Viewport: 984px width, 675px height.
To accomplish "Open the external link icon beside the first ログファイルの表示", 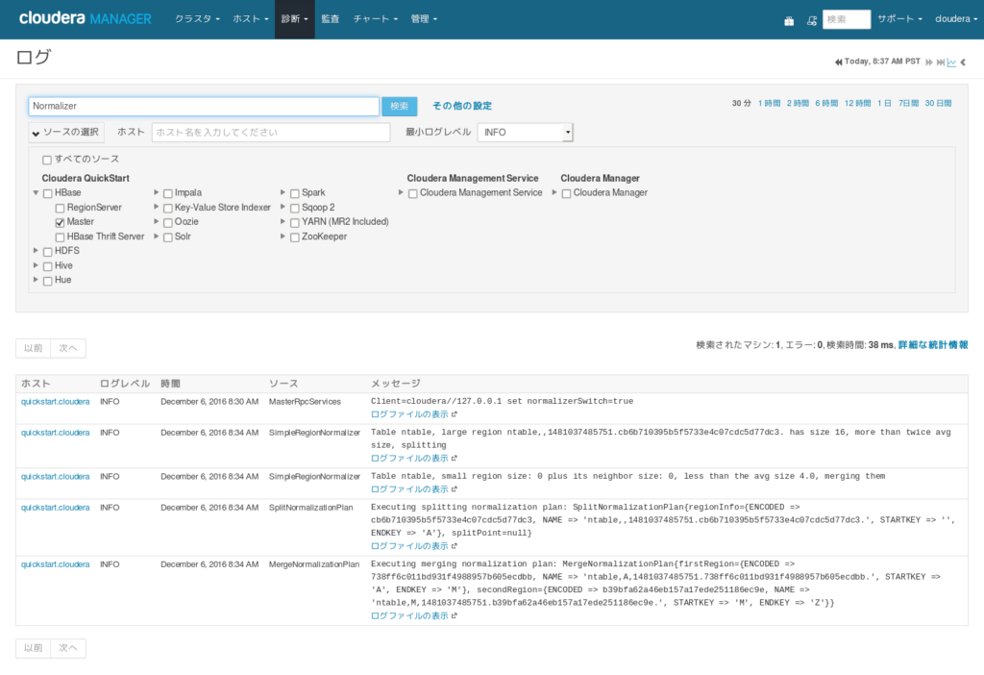I will [455, 414].
